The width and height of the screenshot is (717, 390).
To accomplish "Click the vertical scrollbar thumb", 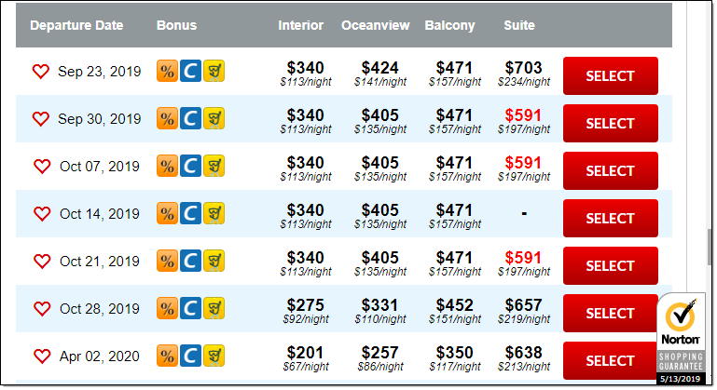I will (x=710, y=247).
